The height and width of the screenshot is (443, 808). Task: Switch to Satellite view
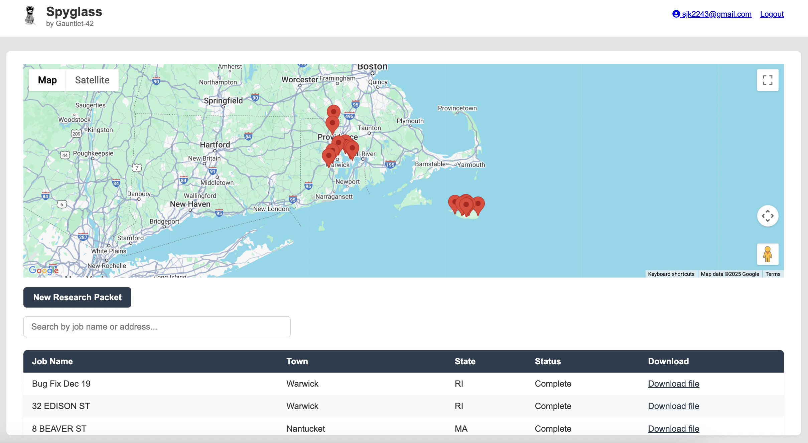[x=92, y=80]
